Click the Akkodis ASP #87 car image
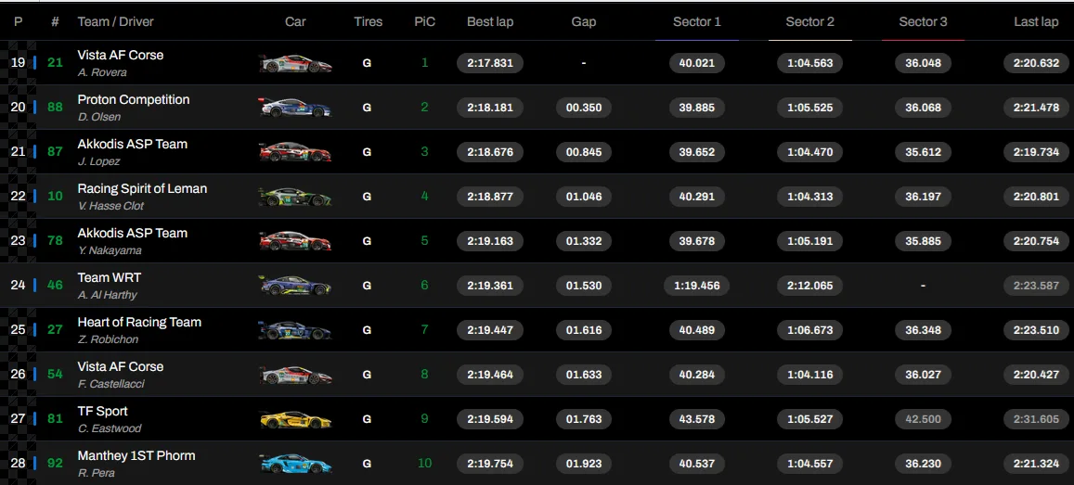This screenshot has width=1074, height=485. pos(294,152)
